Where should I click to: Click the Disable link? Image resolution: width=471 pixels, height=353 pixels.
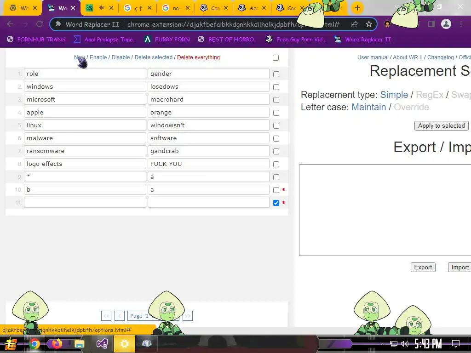click(x=121, y=57)
